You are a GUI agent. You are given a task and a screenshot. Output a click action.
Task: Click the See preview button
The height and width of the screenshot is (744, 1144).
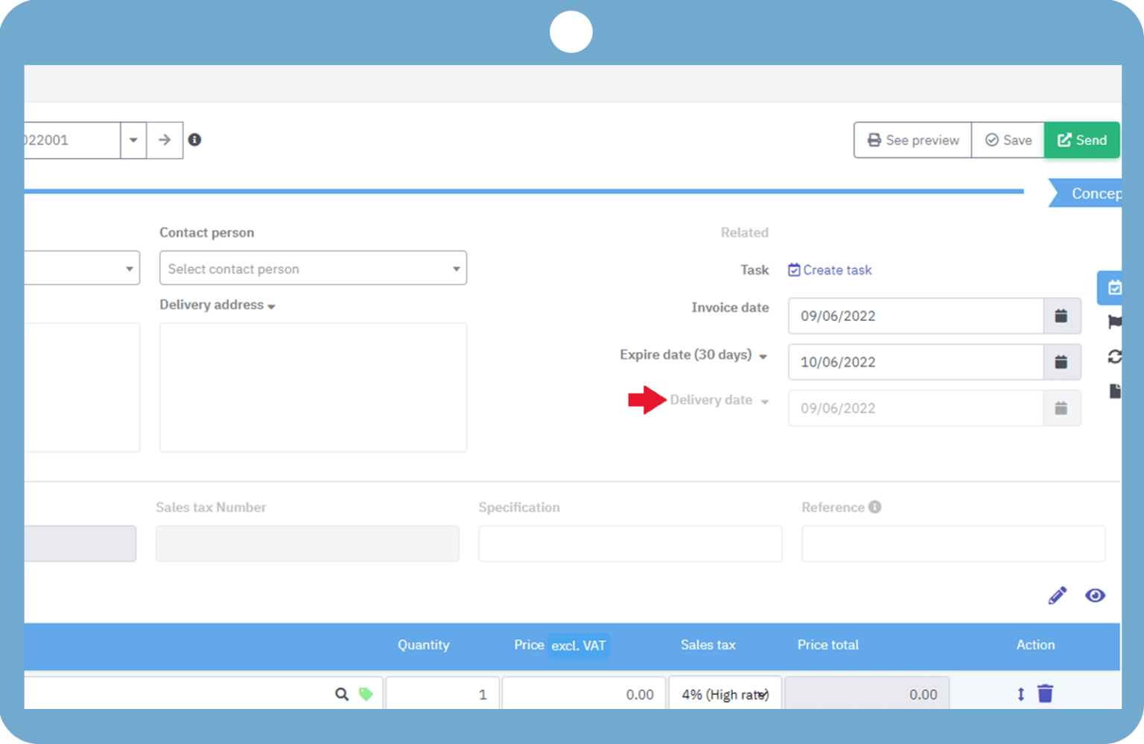tap(913, 140)
